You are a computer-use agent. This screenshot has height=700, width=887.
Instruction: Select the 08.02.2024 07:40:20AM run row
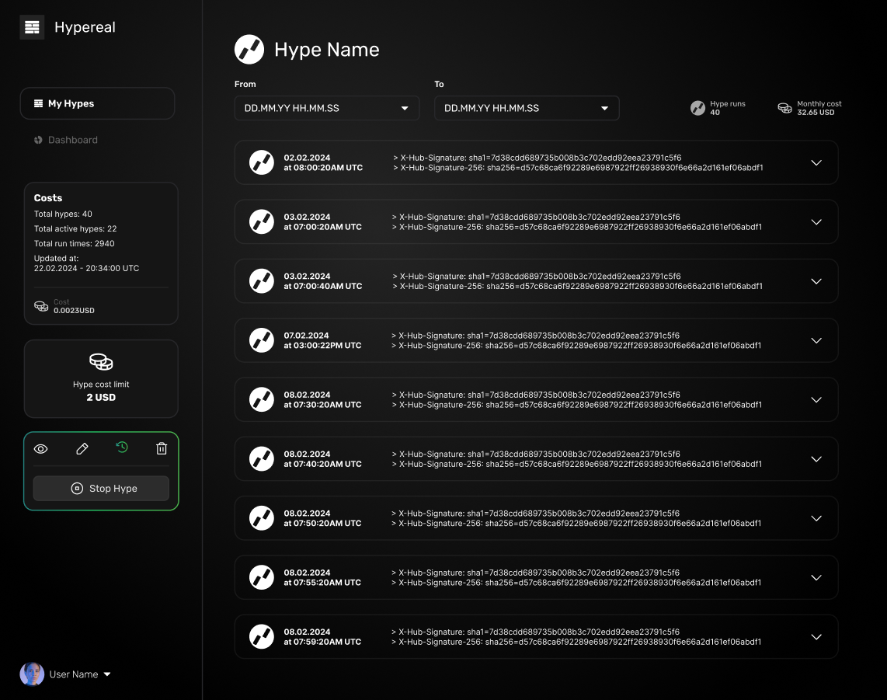(536, 459)
